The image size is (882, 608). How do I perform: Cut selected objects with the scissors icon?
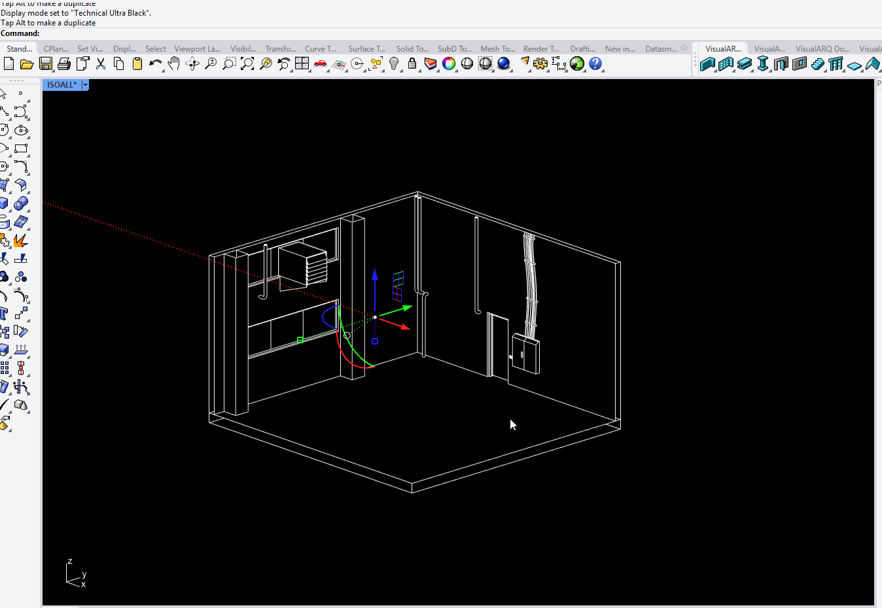pos(100,63)
